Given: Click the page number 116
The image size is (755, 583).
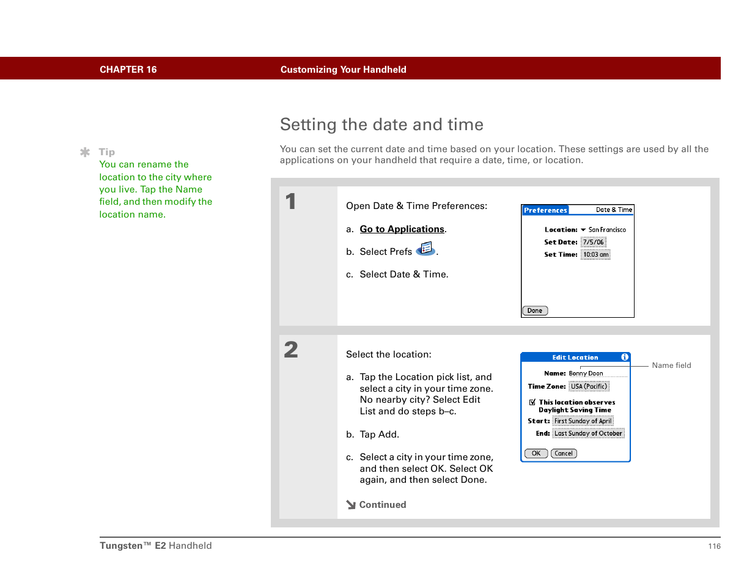Looking at the screenshot, I should [715, 546].
